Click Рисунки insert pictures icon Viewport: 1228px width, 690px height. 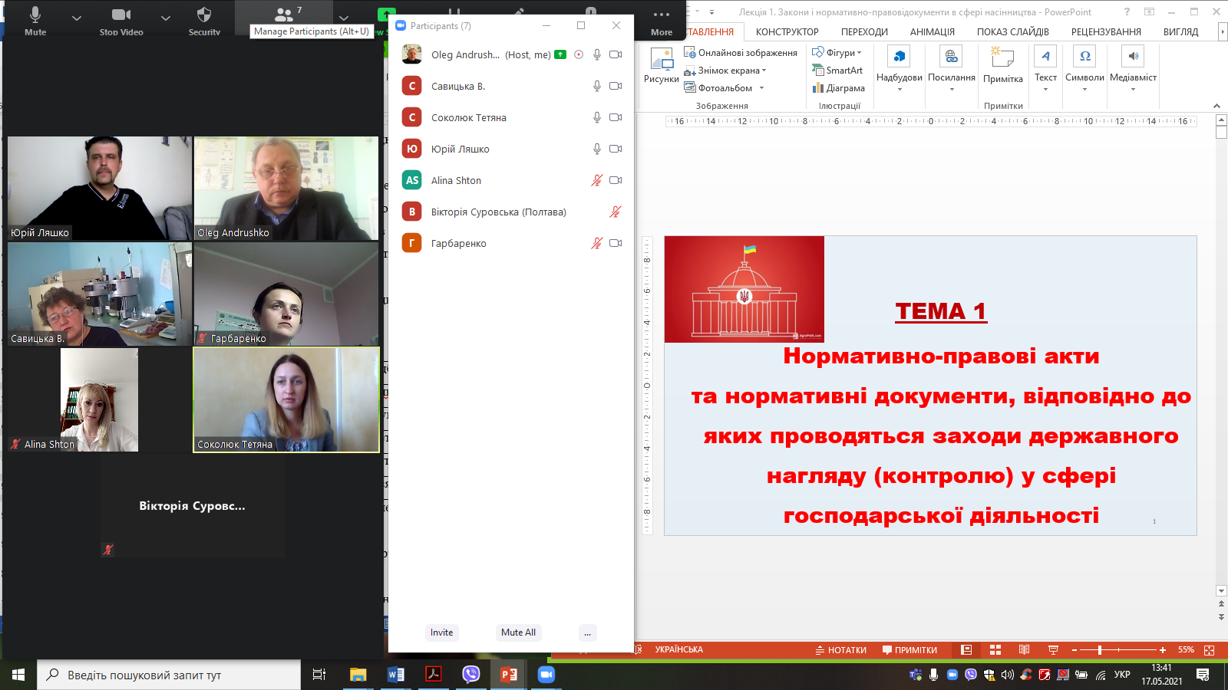(x=662, y=66)
